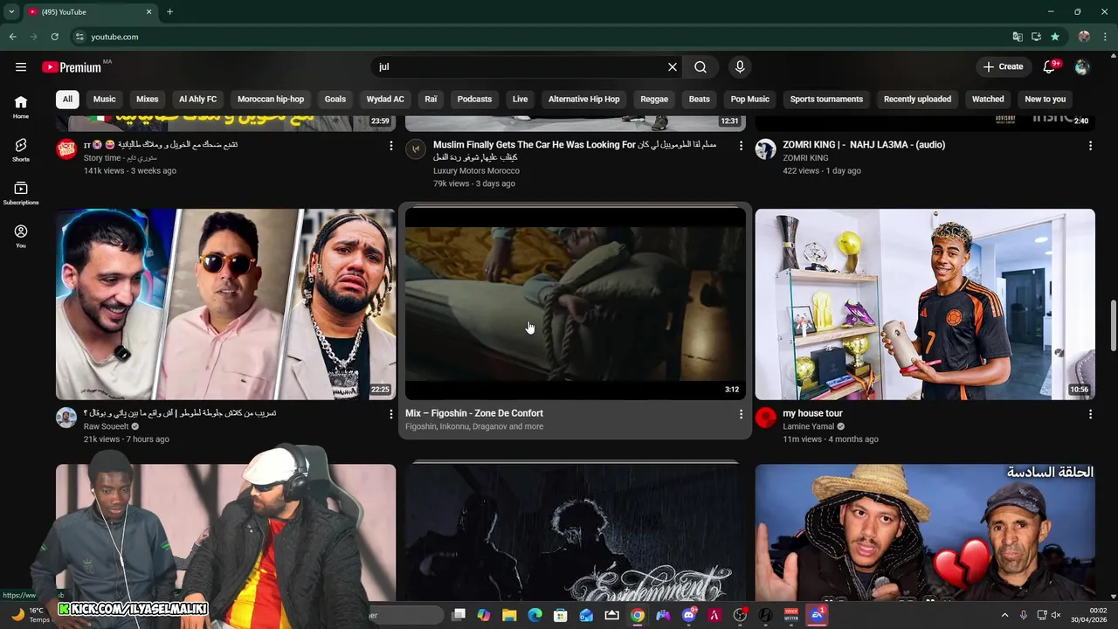Reload the page with the refresh icon
The image size is (1118, 629).
54,37
